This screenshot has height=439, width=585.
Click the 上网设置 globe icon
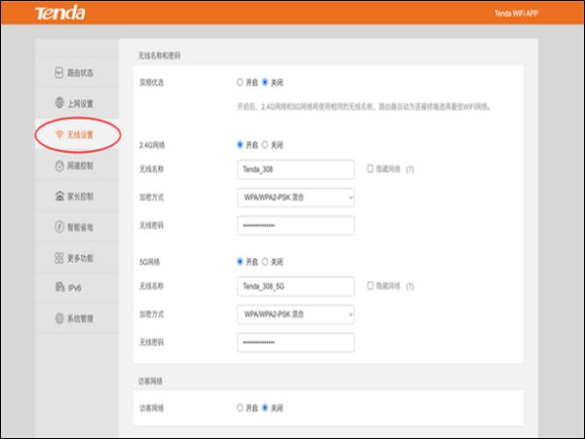(59, 102)
